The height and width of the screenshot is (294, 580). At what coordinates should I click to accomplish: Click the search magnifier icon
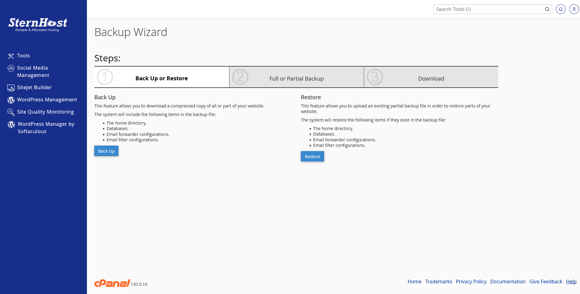click(x=547, y=9)
